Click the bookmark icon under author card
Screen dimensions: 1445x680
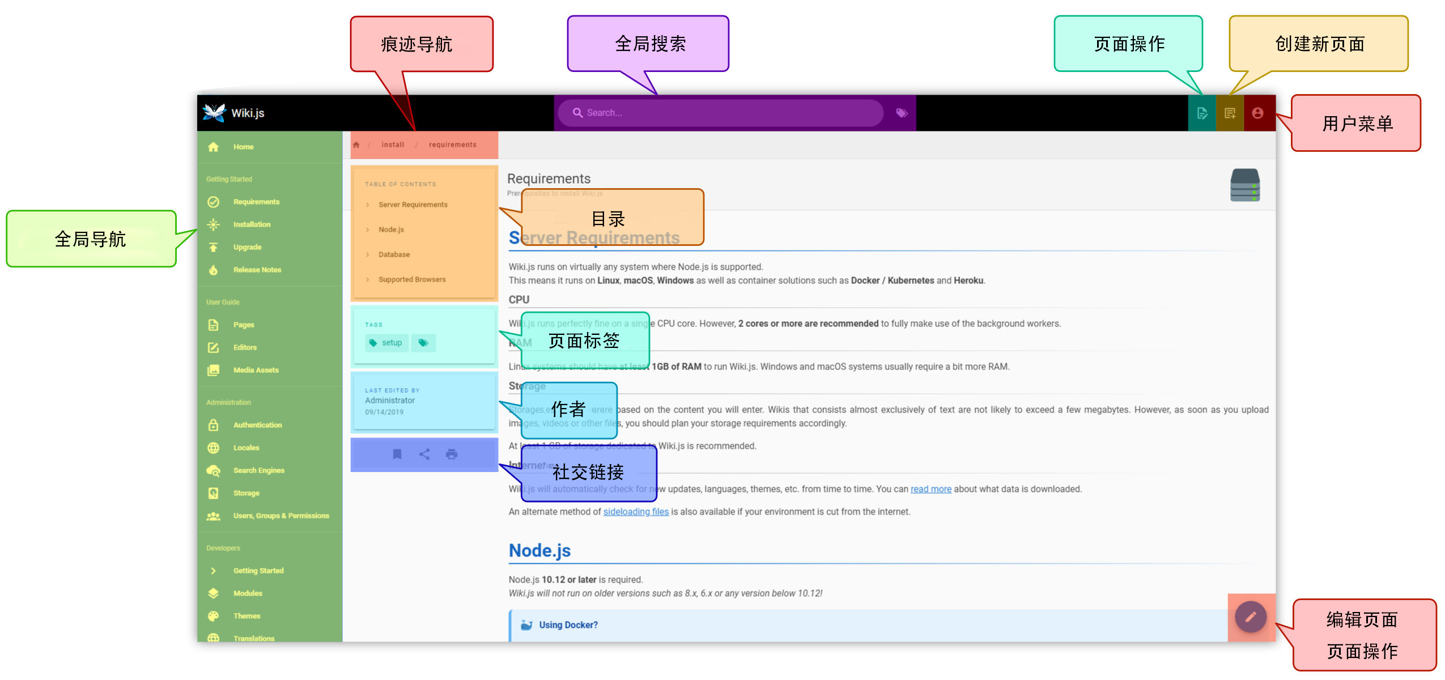[397, 454]
